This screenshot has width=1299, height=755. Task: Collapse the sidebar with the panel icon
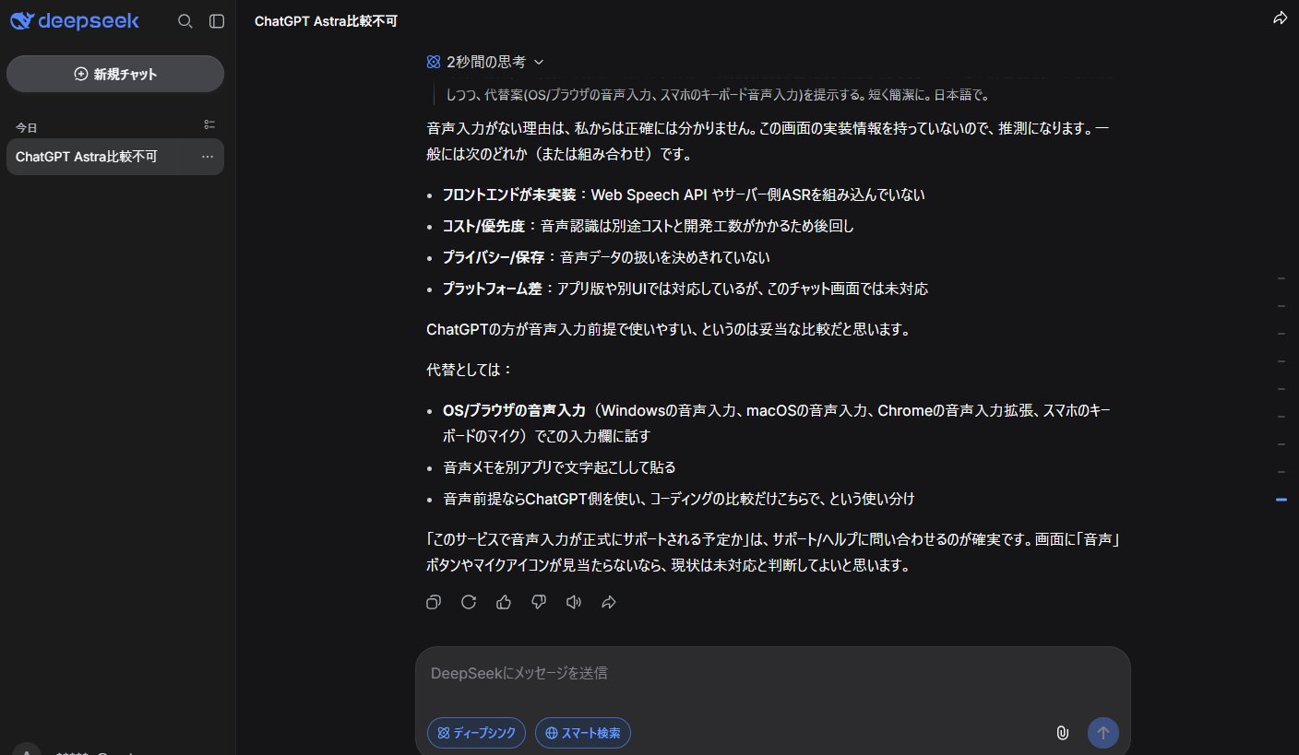217,21
